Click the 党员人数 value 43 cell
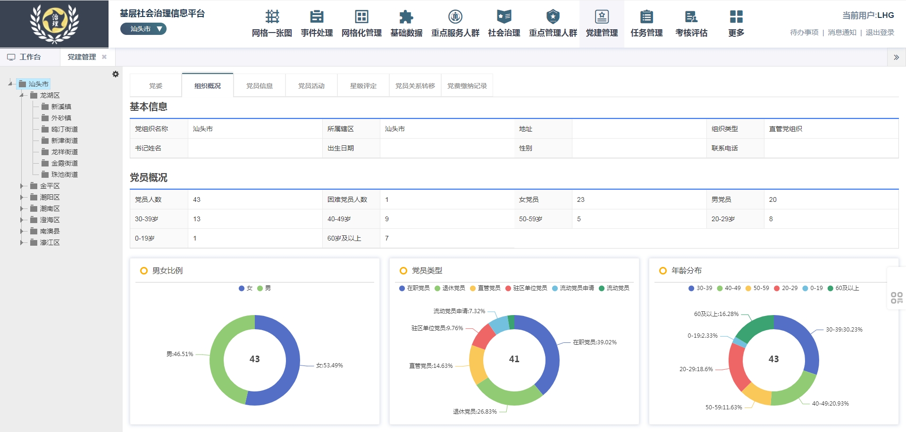906x432 pixels. [255, 199]
